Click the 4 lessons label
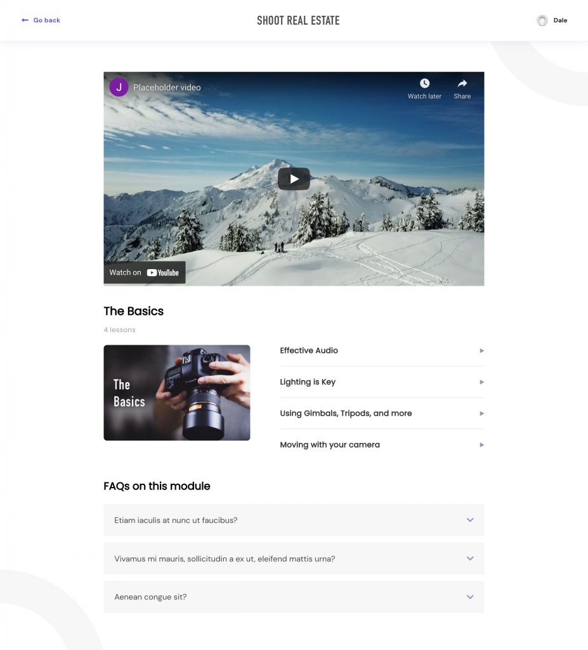Screen dimensions: 588x650 pyautogui.click(x=119, y=329)
